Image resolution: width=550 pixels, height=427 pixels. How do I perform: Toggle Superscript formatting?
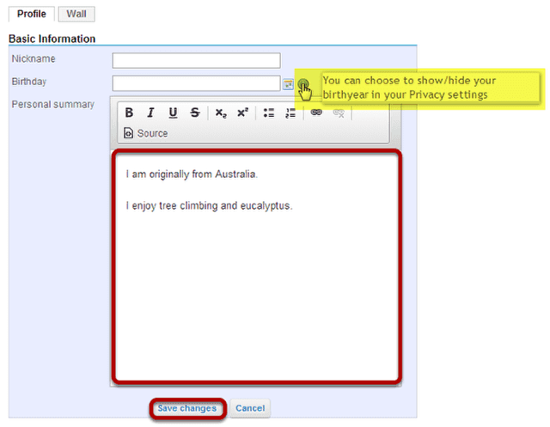242,113
